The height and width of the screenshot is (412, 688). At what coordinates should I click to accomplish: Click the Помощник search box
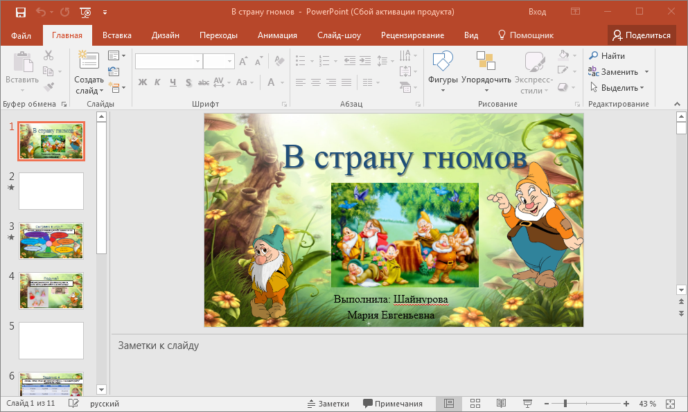tap(526, 35)
